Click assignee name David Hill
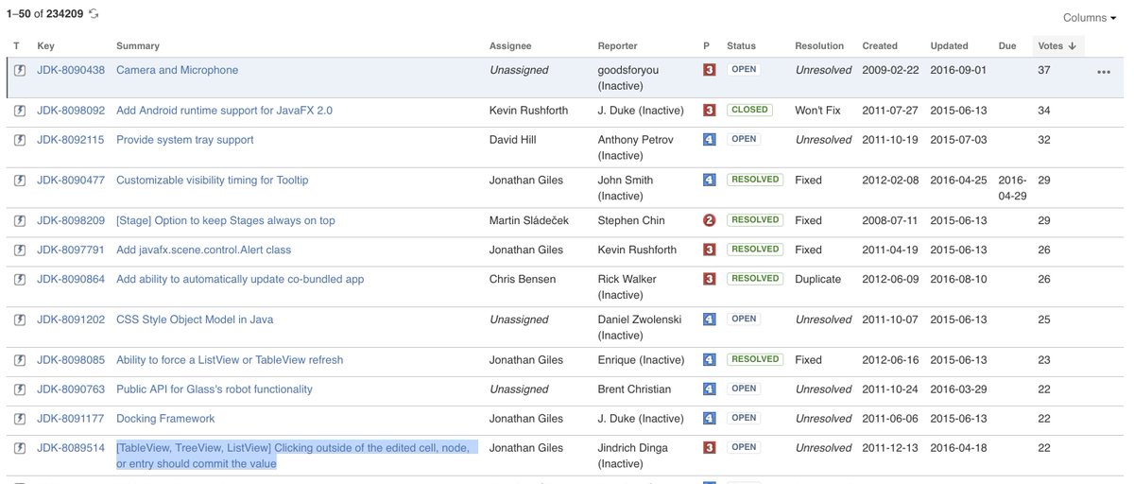 pyautogui.click(x=512, y=140)
